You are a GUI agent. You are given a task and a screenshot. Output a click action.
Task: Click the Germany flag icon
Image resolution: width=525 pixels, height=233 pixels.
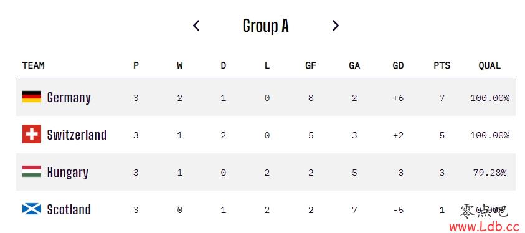(x=32, y=97)
